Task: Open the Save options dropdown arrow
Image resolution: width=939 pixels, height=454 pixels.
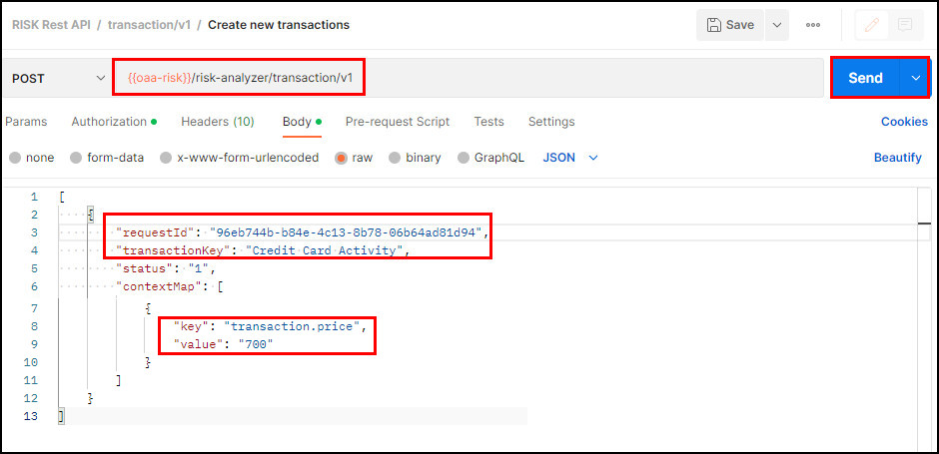Action: (777, 25)
